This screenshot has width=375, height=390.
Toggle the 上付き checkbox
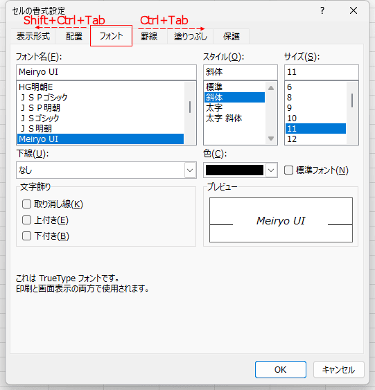(26, 220)
